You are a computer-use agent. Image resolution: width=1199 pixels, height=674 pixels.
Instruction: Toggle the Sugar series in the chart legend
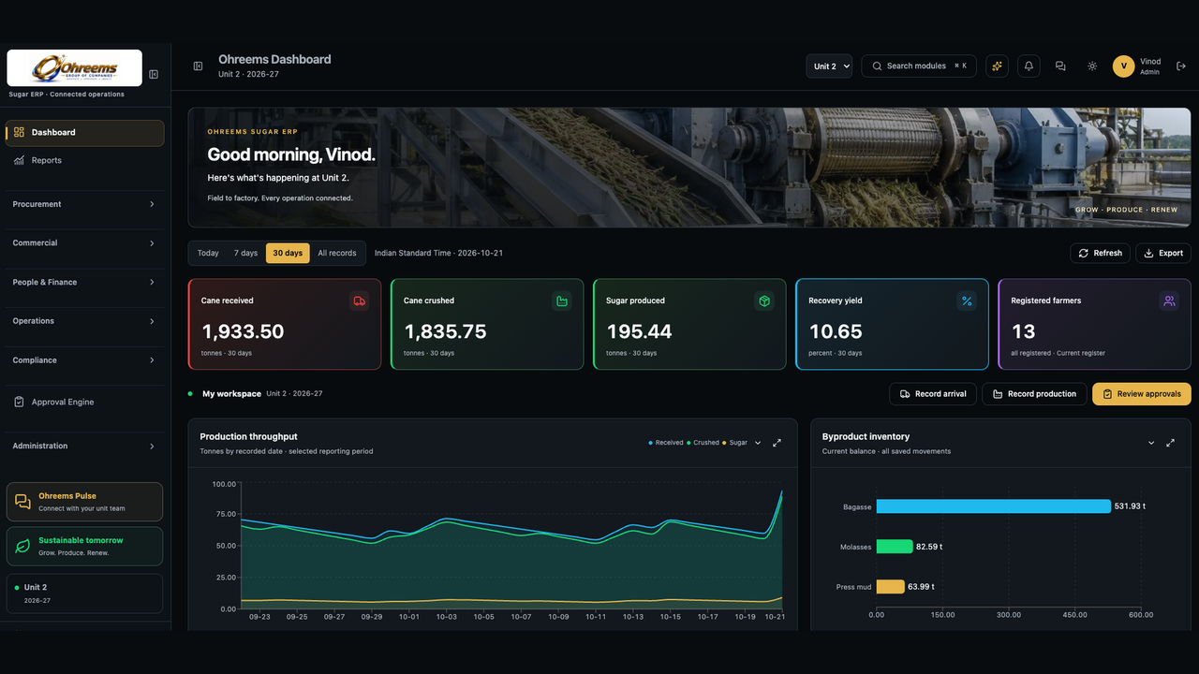pyautogui.click(x=734, y=443)
